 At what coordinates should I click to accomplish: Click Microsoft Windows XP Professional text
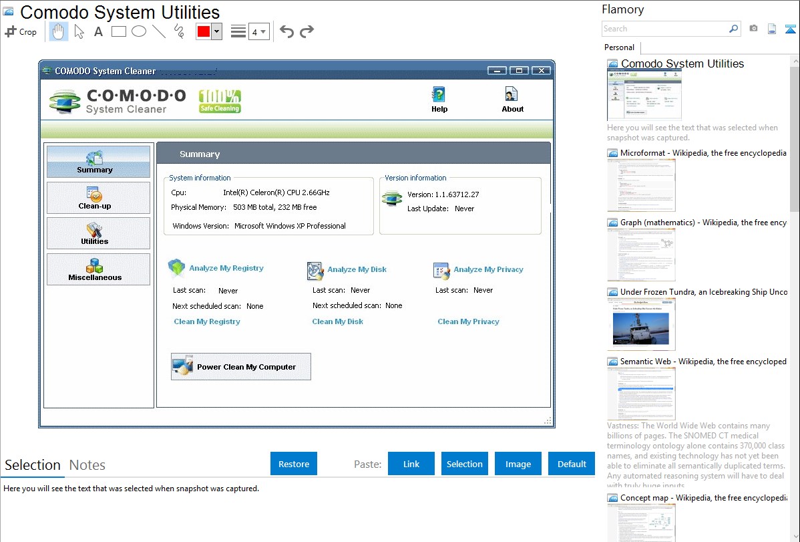pyautogui.click(x=290, y=226)
